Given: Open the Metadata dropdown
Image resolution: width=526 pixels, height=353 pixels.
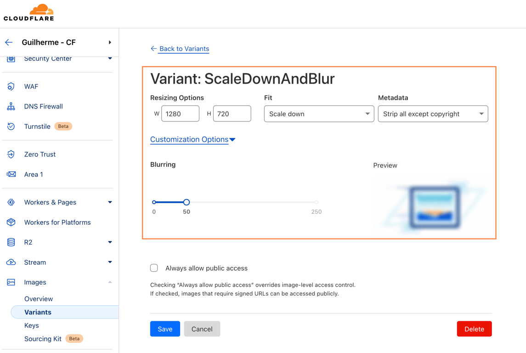Looking at the screenshot, I should click(433, 114).
